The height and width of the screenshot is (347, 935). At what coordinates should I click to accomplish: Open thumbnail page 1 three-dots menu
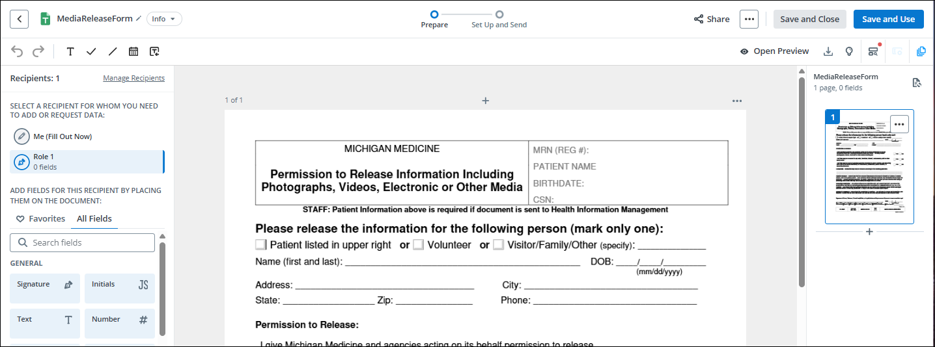(899, 124)
